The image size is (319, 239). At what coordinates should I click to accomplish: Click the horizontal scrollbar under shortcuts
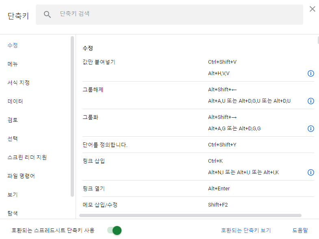point(190,215)
